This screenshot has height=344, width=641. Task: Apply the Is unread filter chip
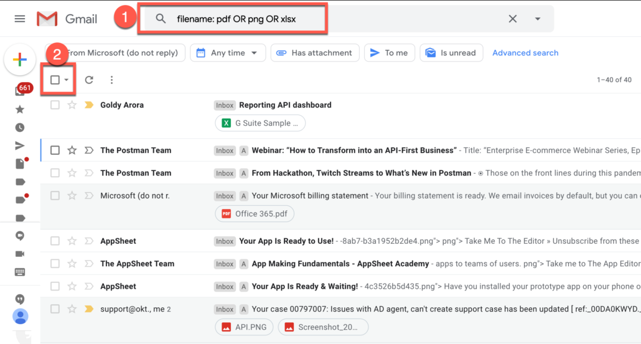[451, 53]
